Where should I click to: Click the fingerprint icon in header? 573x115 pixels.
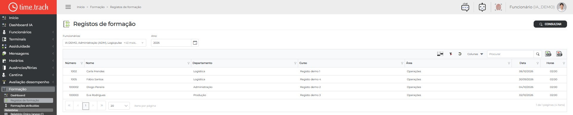tap(498, 7)
